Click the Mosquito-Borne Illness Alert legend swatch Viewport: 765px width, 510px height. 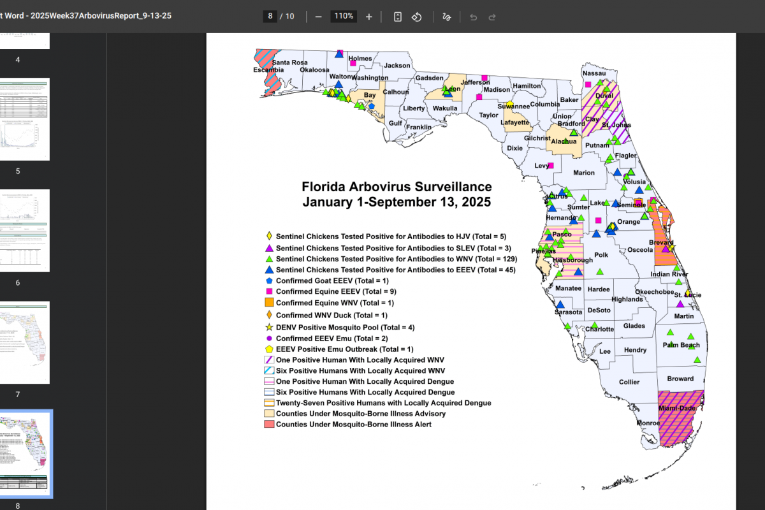coord(269,424)
